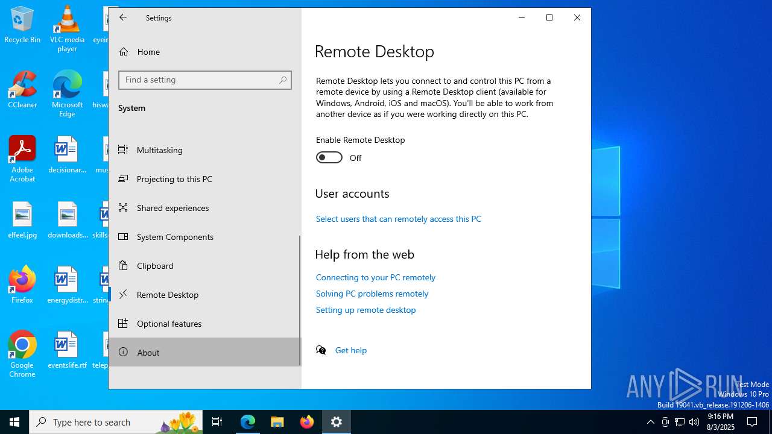This screenshot has height=434, width=772.
Task: Open the Multitasking settings page
Action: tap(205, 149)
